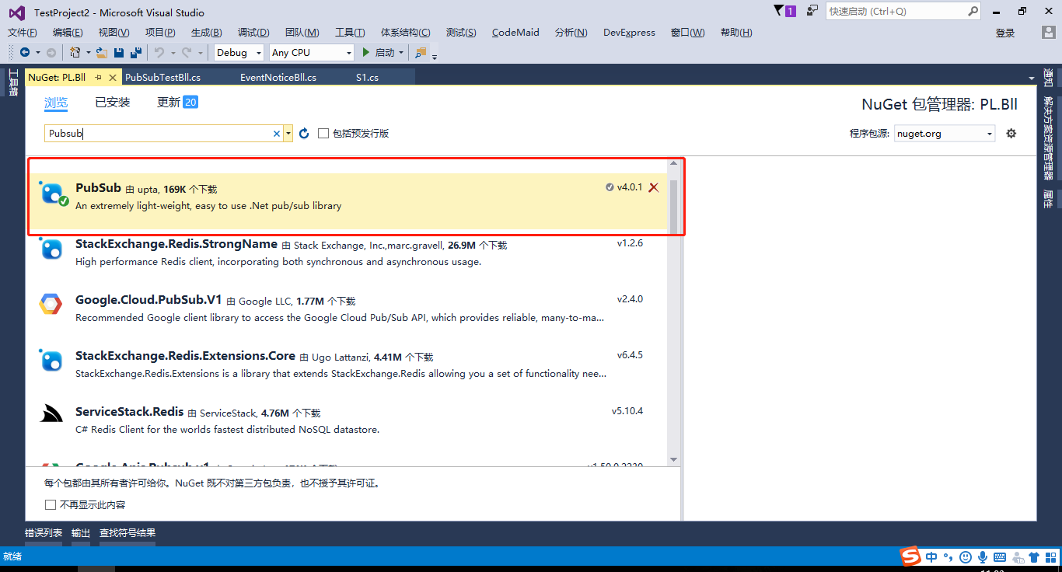Open the 输出 panel
Screen dimensions: 1062x572
point(81,533)
